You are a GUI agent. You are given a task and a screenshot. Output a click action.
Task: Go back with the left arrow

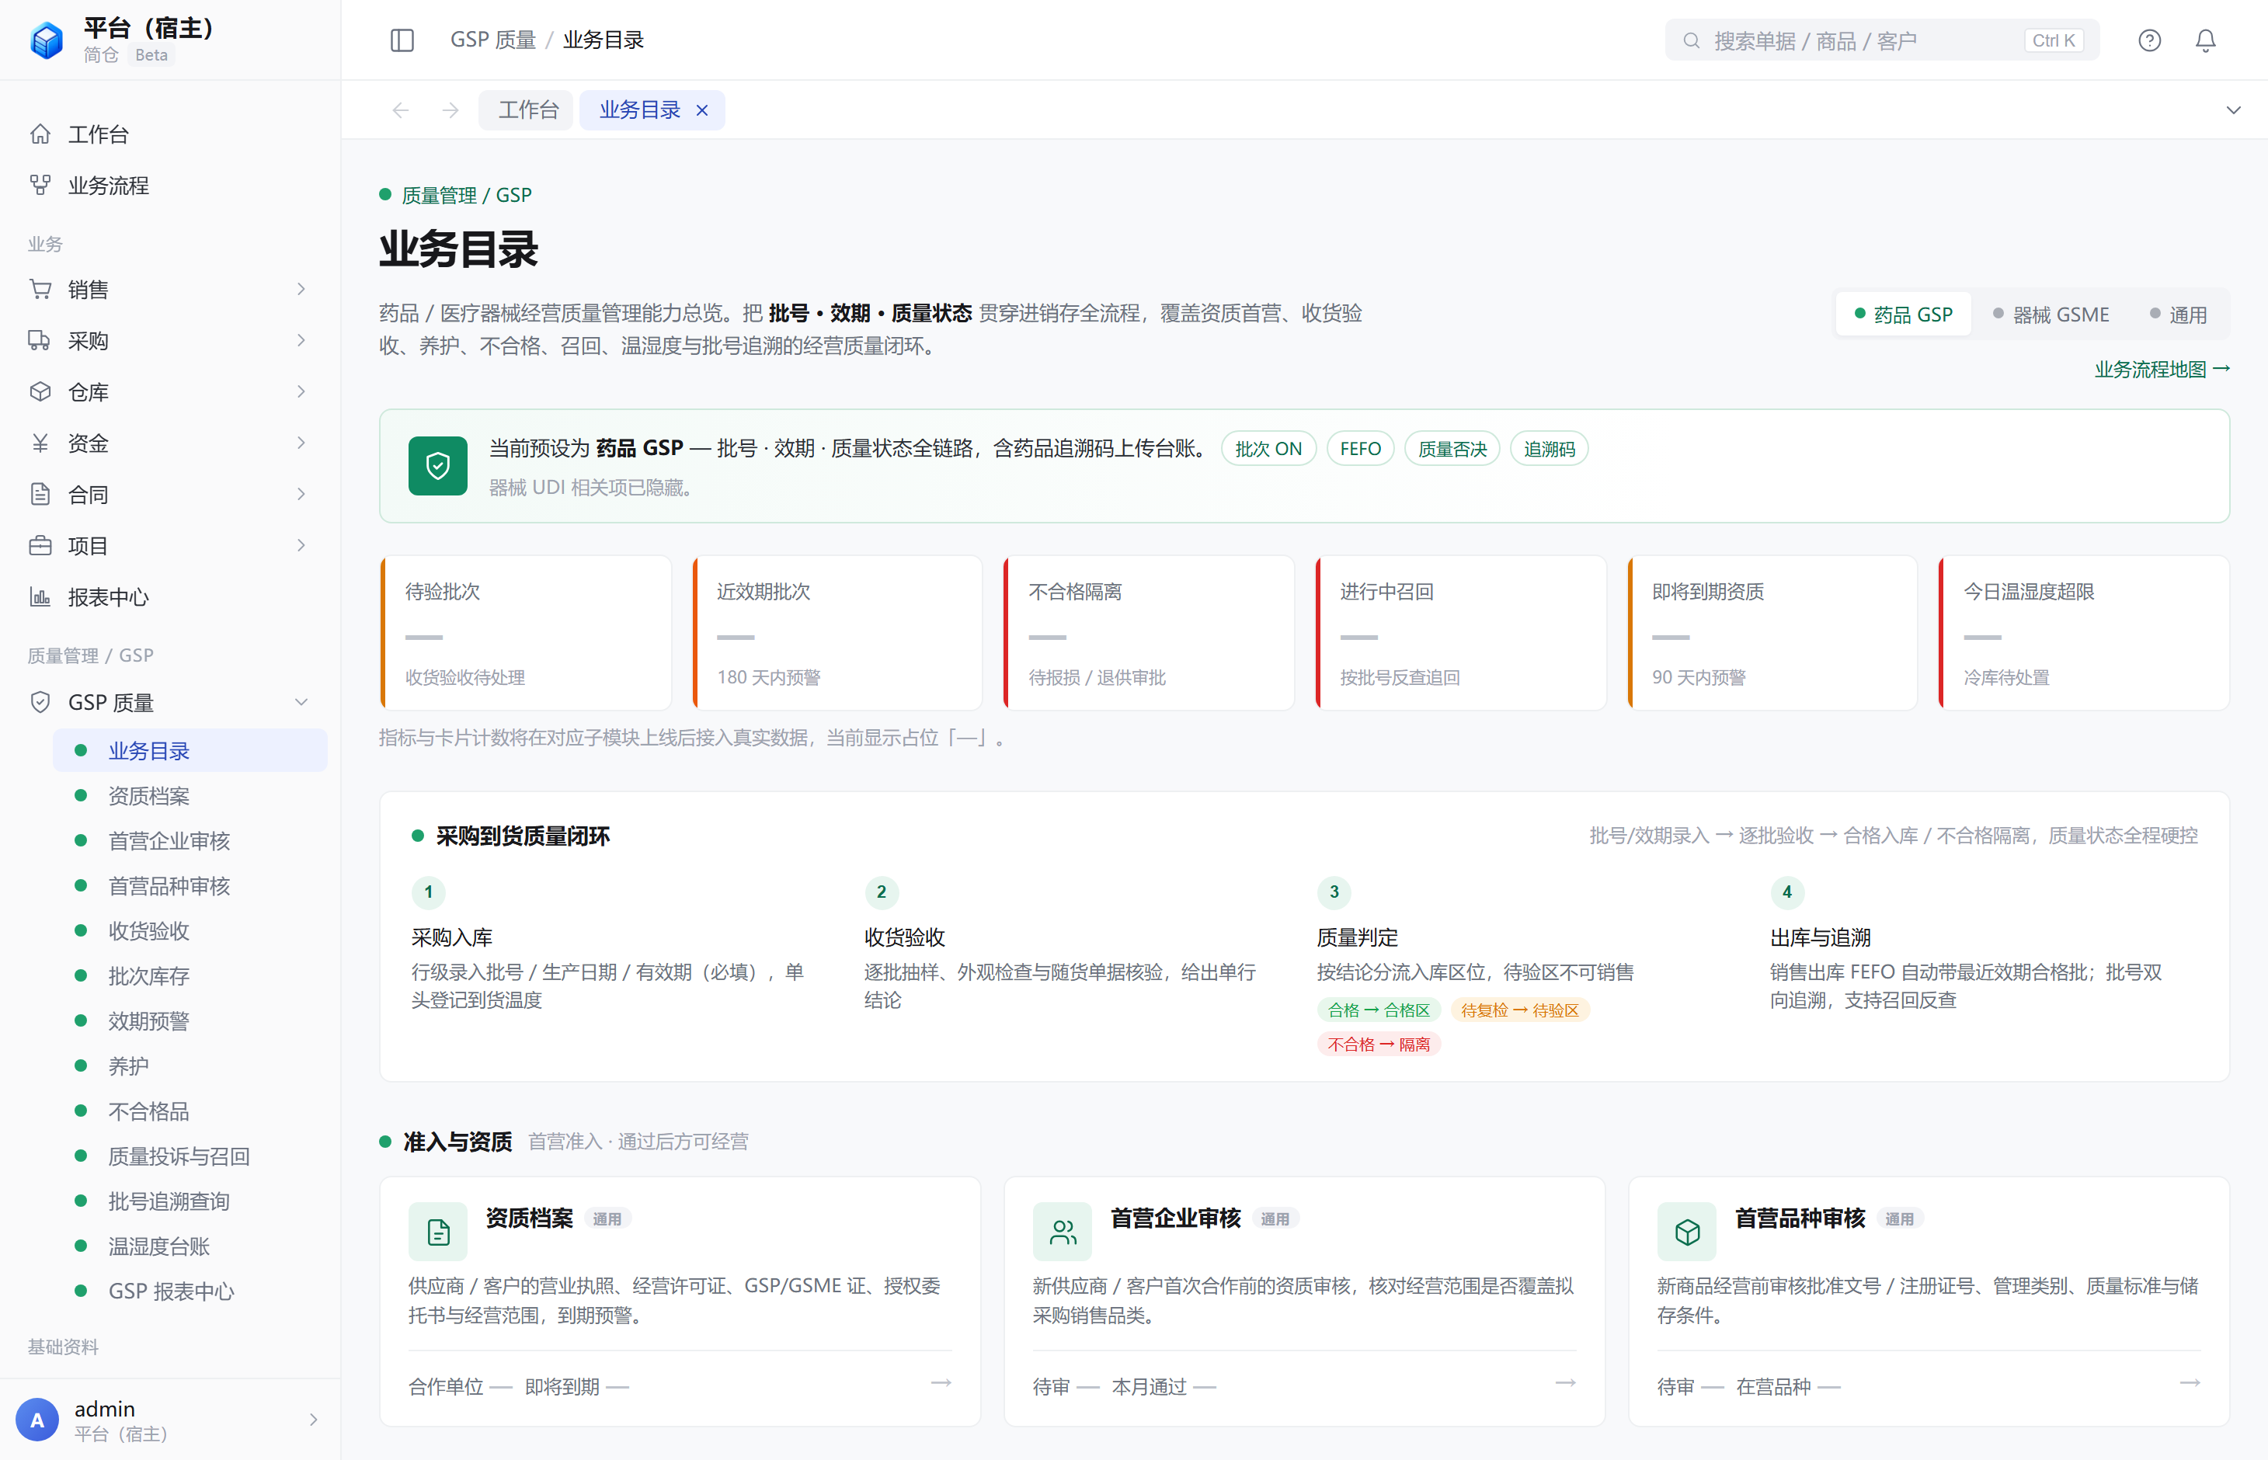click(x=400, y=110)
